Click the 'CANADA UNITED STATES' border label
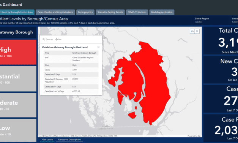 pos(106,127)
